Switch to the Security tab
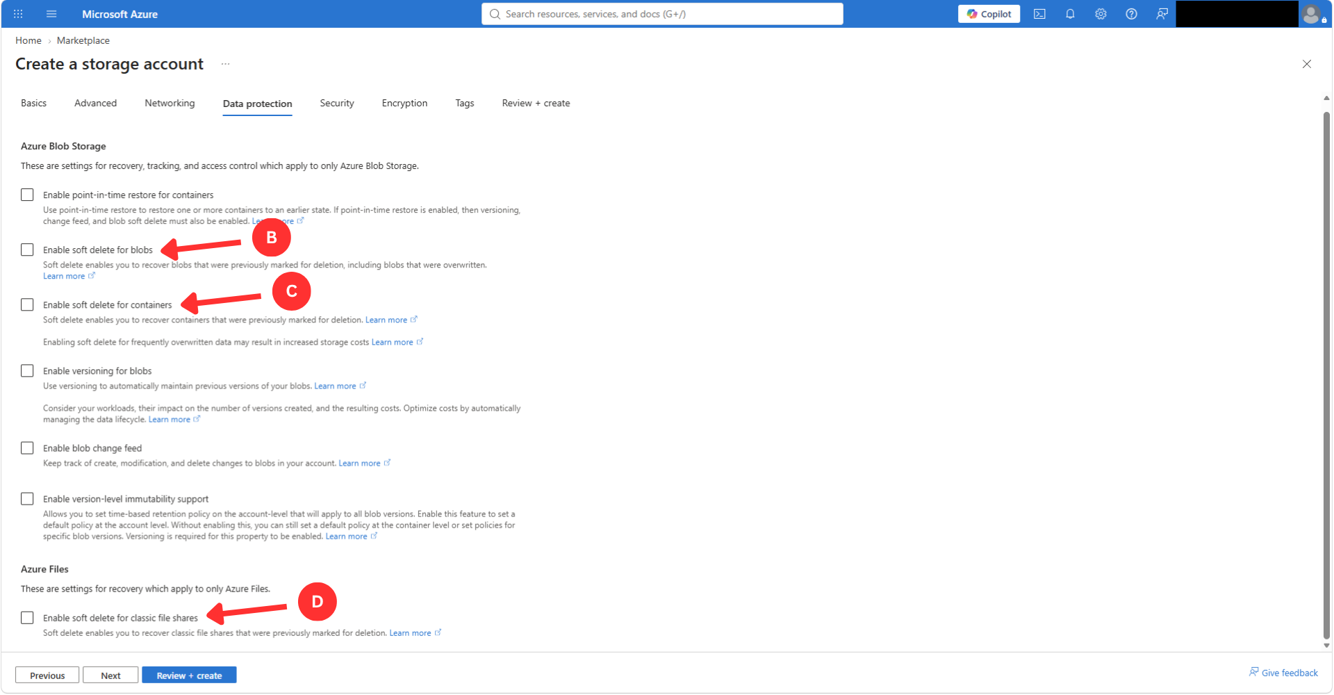1334x695 pixels. point(337,103)
